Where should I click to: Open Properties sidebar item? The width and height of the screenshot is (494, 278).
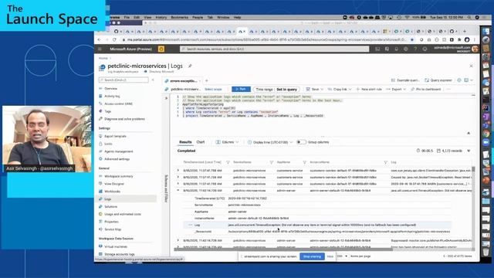tap(111, 222)
